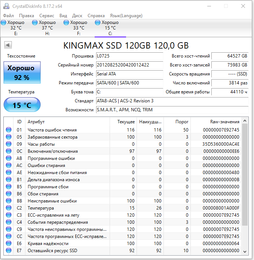Click the ID column header
This screenshot has height=260, width=254.
pos(19,122)
